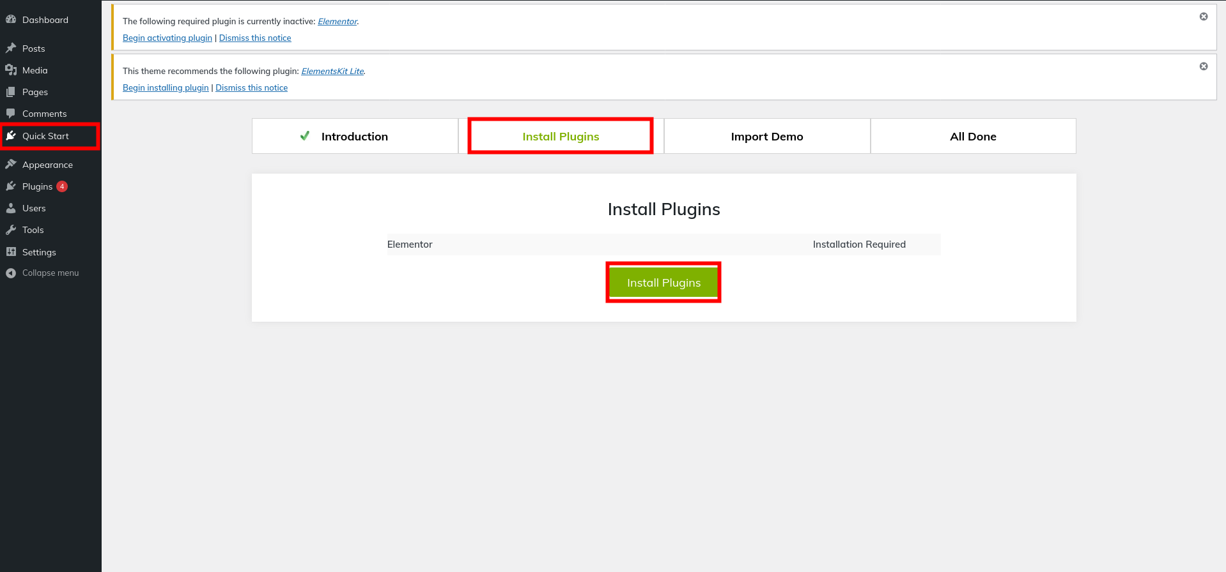Image resolution: width=1226 pixels, height=572 pixels.
Task: Open the Quick Start menu item
Action: (45, 136)
